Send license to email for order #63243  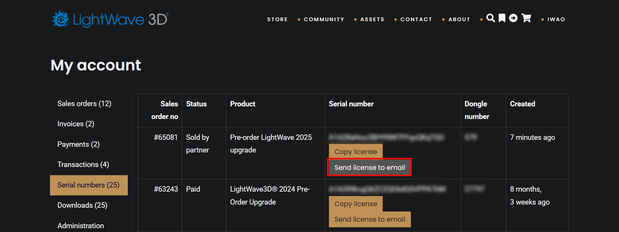pos(370,219)
